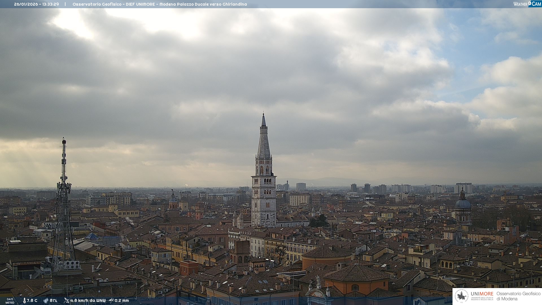Image resolution: width=542 pixels, height=305 pixels.
Task: Click the 7.8 C temperature reading
Action: pyautogui.click(x=32, y=300)
